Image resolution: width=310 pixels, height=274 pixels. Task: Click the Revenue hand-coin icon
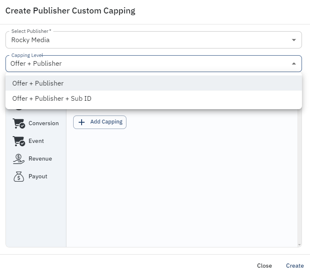[19, 159]
